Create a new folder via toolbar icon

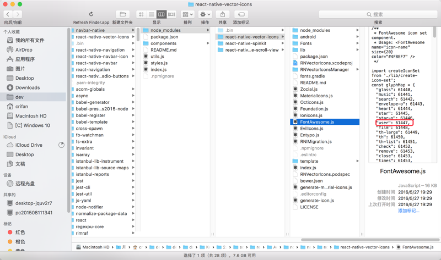click(x=122, y=14)
